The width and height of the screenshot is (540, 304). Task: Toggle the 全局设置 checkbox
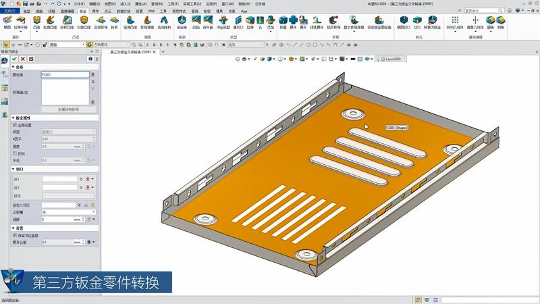tap(15, 125)
